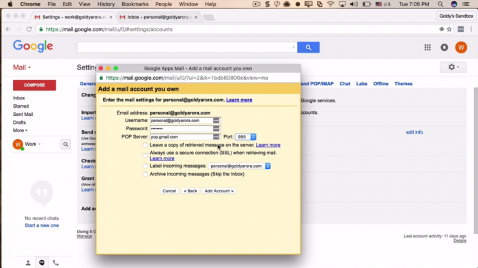Screen dimensions: 478x268
Task: Switch to the Inbox personal@goldyarora tab
Action: (158, 17)
